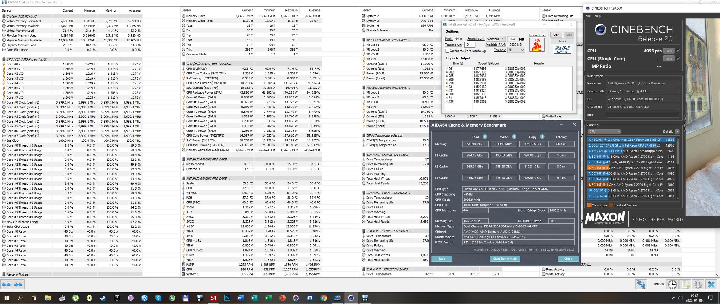720x307 pixels.
Task: Open Windows search magnifier
Action: pyautogui.click(x=20, y=298)
